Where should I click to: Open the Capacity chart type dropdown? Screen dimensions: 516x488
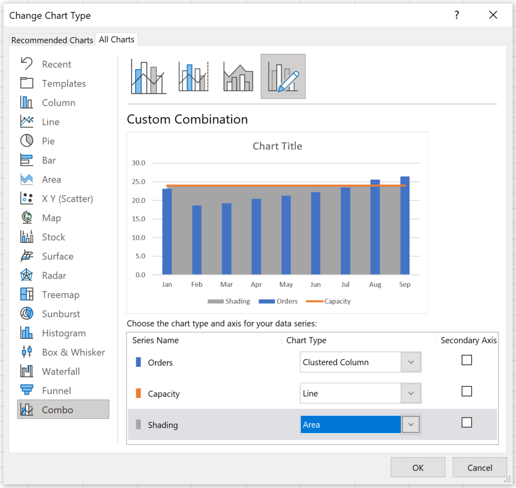pos(411,393)
